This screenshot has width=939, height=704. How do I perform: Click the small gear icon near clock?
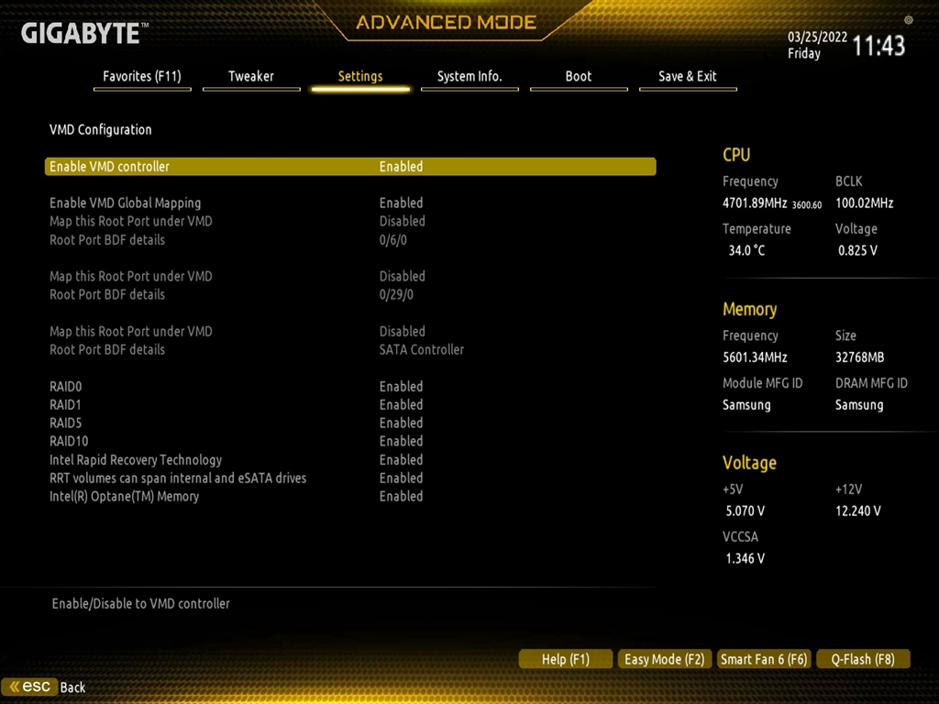909,20
